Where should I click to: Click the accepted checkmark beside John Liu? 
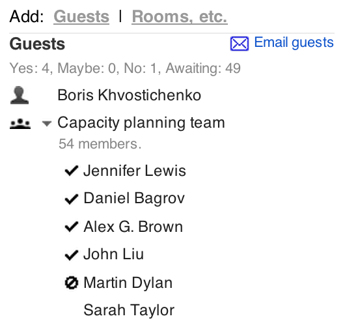(x=72, y=255)
